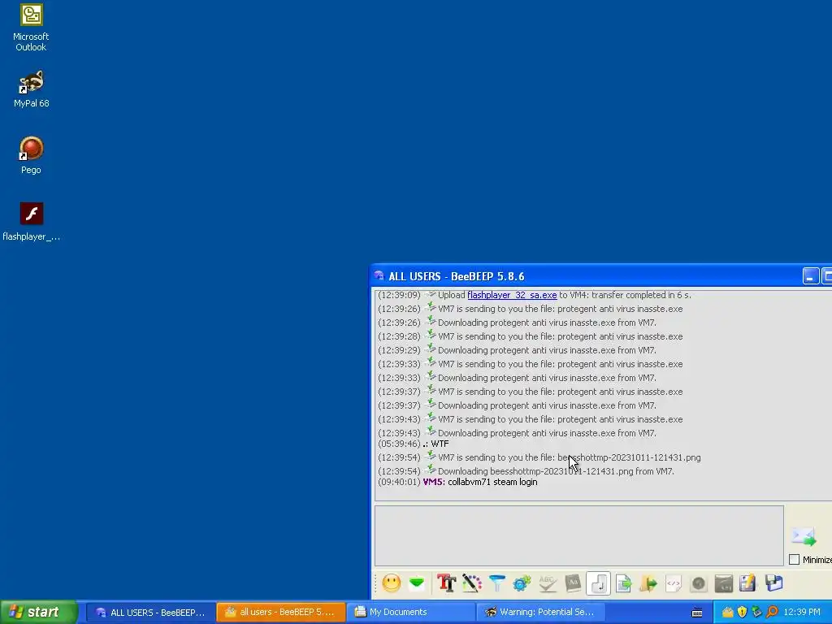The width and height of the screenshot is (832, 624).
Task: Open the emoticons smiley picker in BeeBEEP
Action: click(x=392, y=583)
